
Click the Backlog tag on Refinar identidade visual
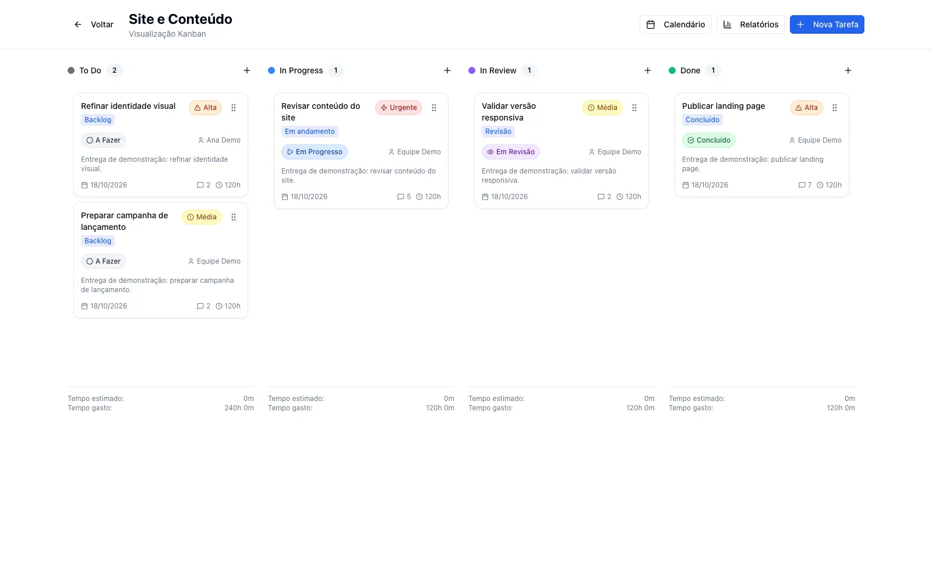pos(98,120)
